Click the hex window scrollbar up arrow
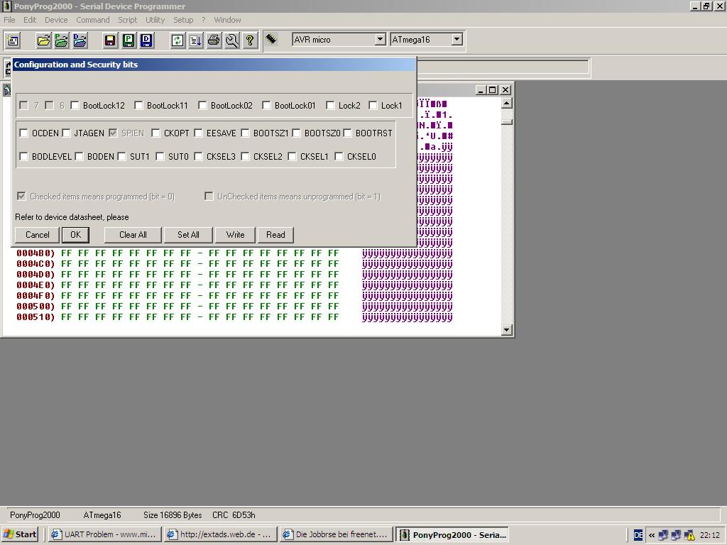The width and height of the screenshot is (727, 545). 507,103
